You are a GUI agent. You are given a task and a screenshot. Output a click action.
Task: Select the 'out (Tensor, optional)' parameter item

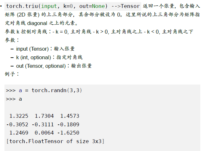point(41,66)
